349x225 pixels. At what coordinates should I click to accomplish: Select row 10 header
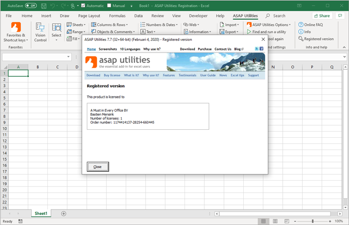point(4,129)
